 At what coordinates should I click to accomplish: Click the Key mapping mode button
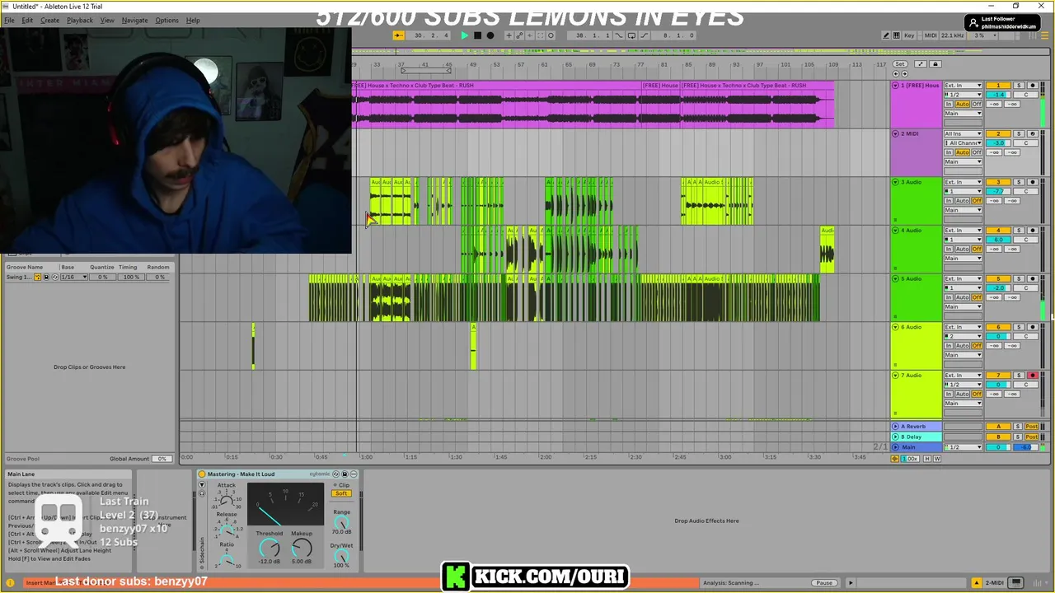pos(909,35)
